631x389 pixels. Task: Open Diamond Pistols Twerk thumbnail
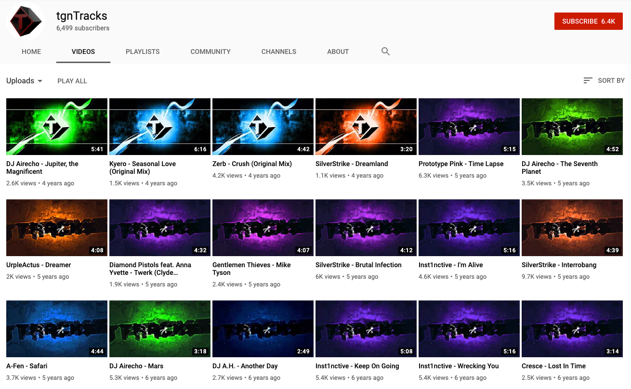pos(160,228)
